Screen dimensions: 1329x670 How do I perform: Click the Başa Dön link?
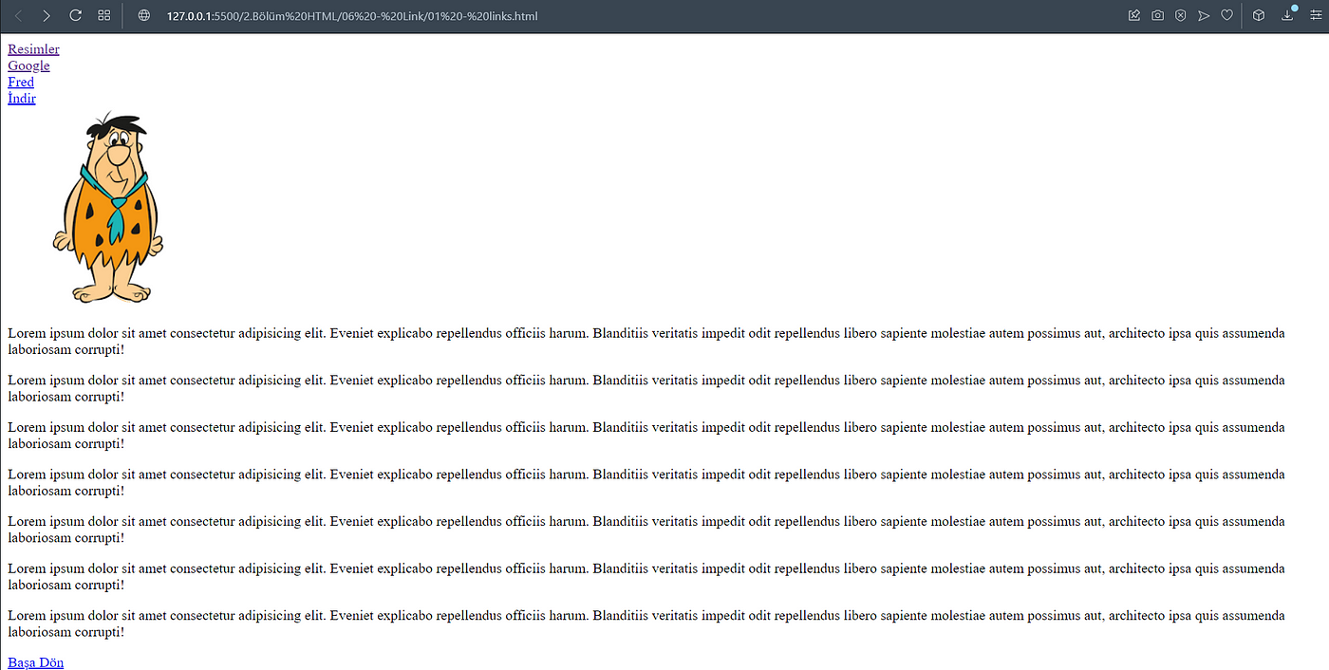(x=36, y=662)
